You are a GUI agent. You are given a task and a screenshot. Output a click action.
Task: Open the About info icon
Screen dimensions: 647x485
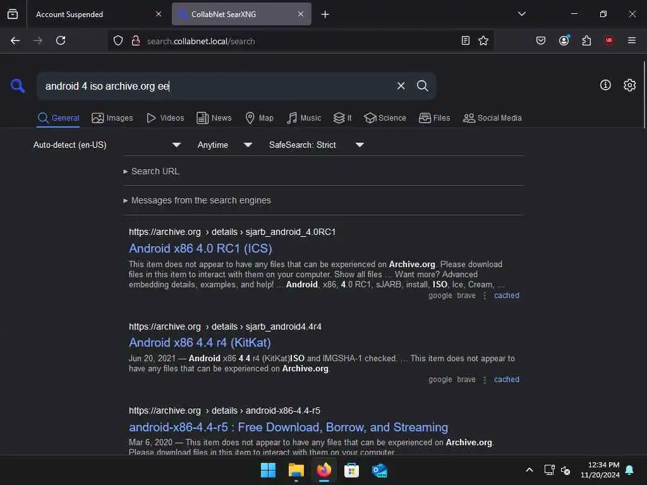point(605,85)
